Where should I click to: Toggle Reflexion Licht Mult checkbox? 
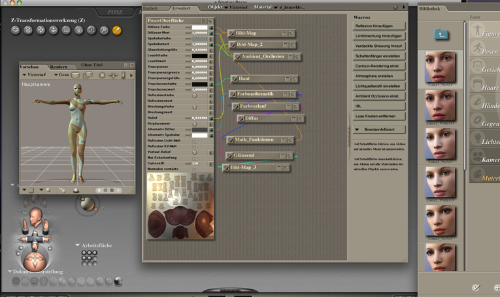coord(195,141)
